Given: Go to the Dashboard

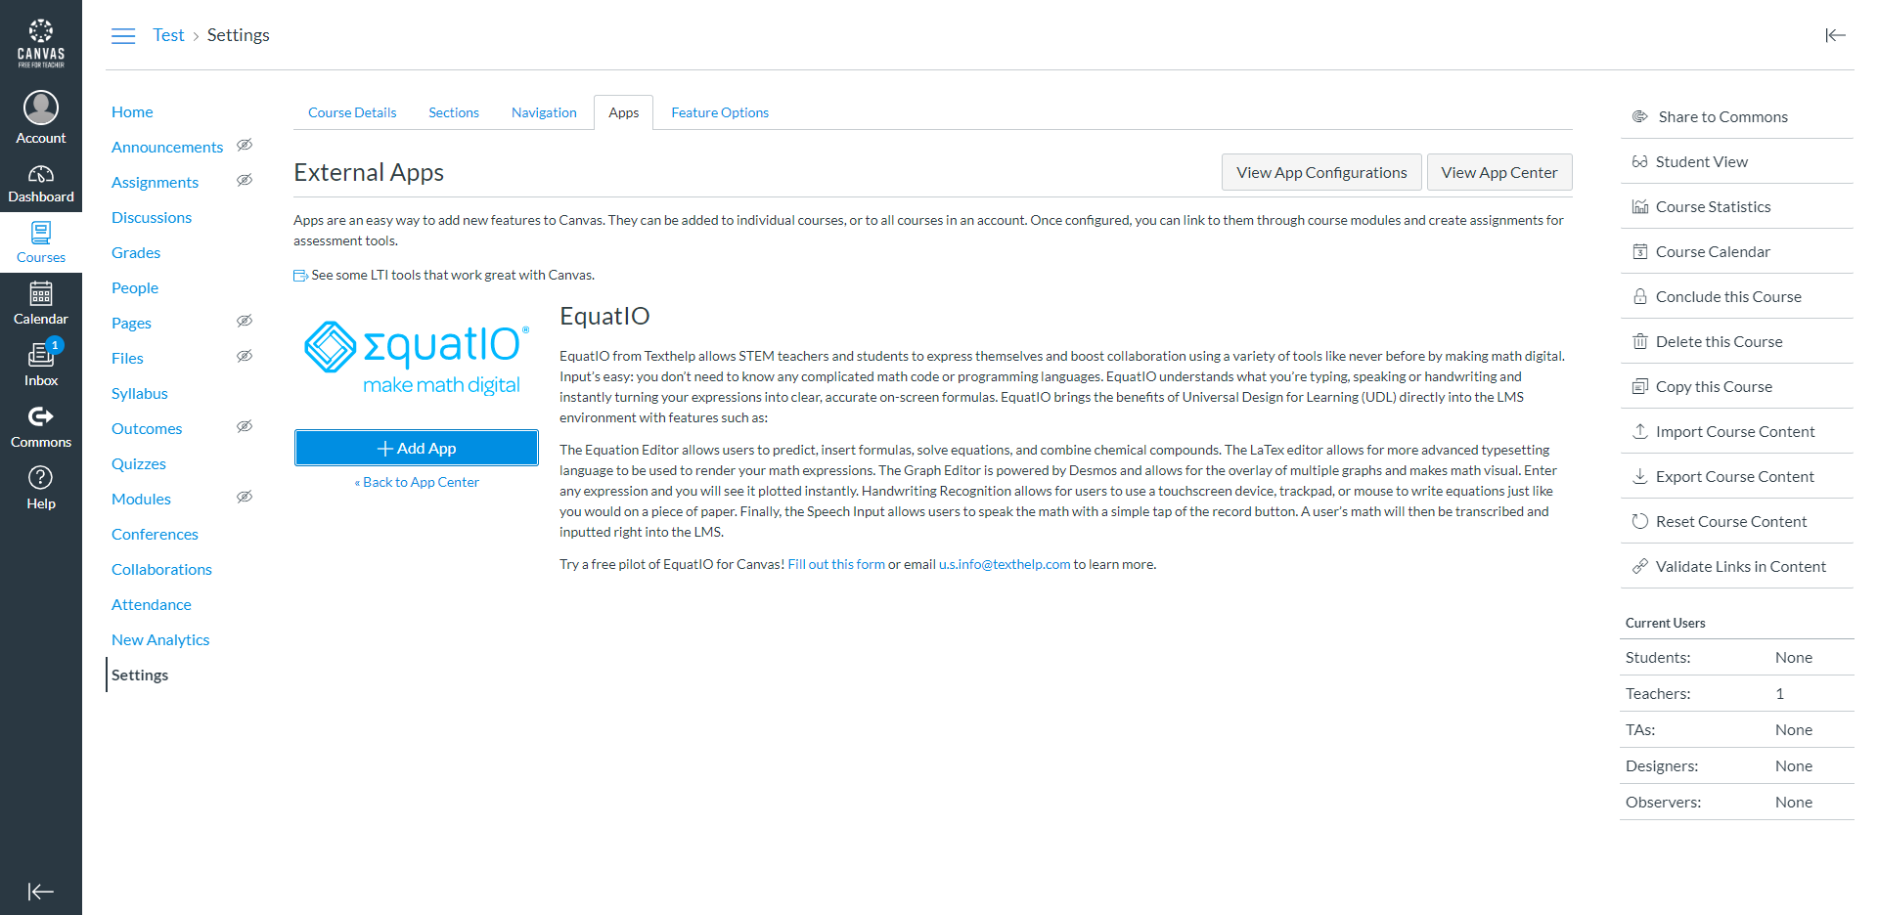Looking at the screenshot, I should pos(41,184).
